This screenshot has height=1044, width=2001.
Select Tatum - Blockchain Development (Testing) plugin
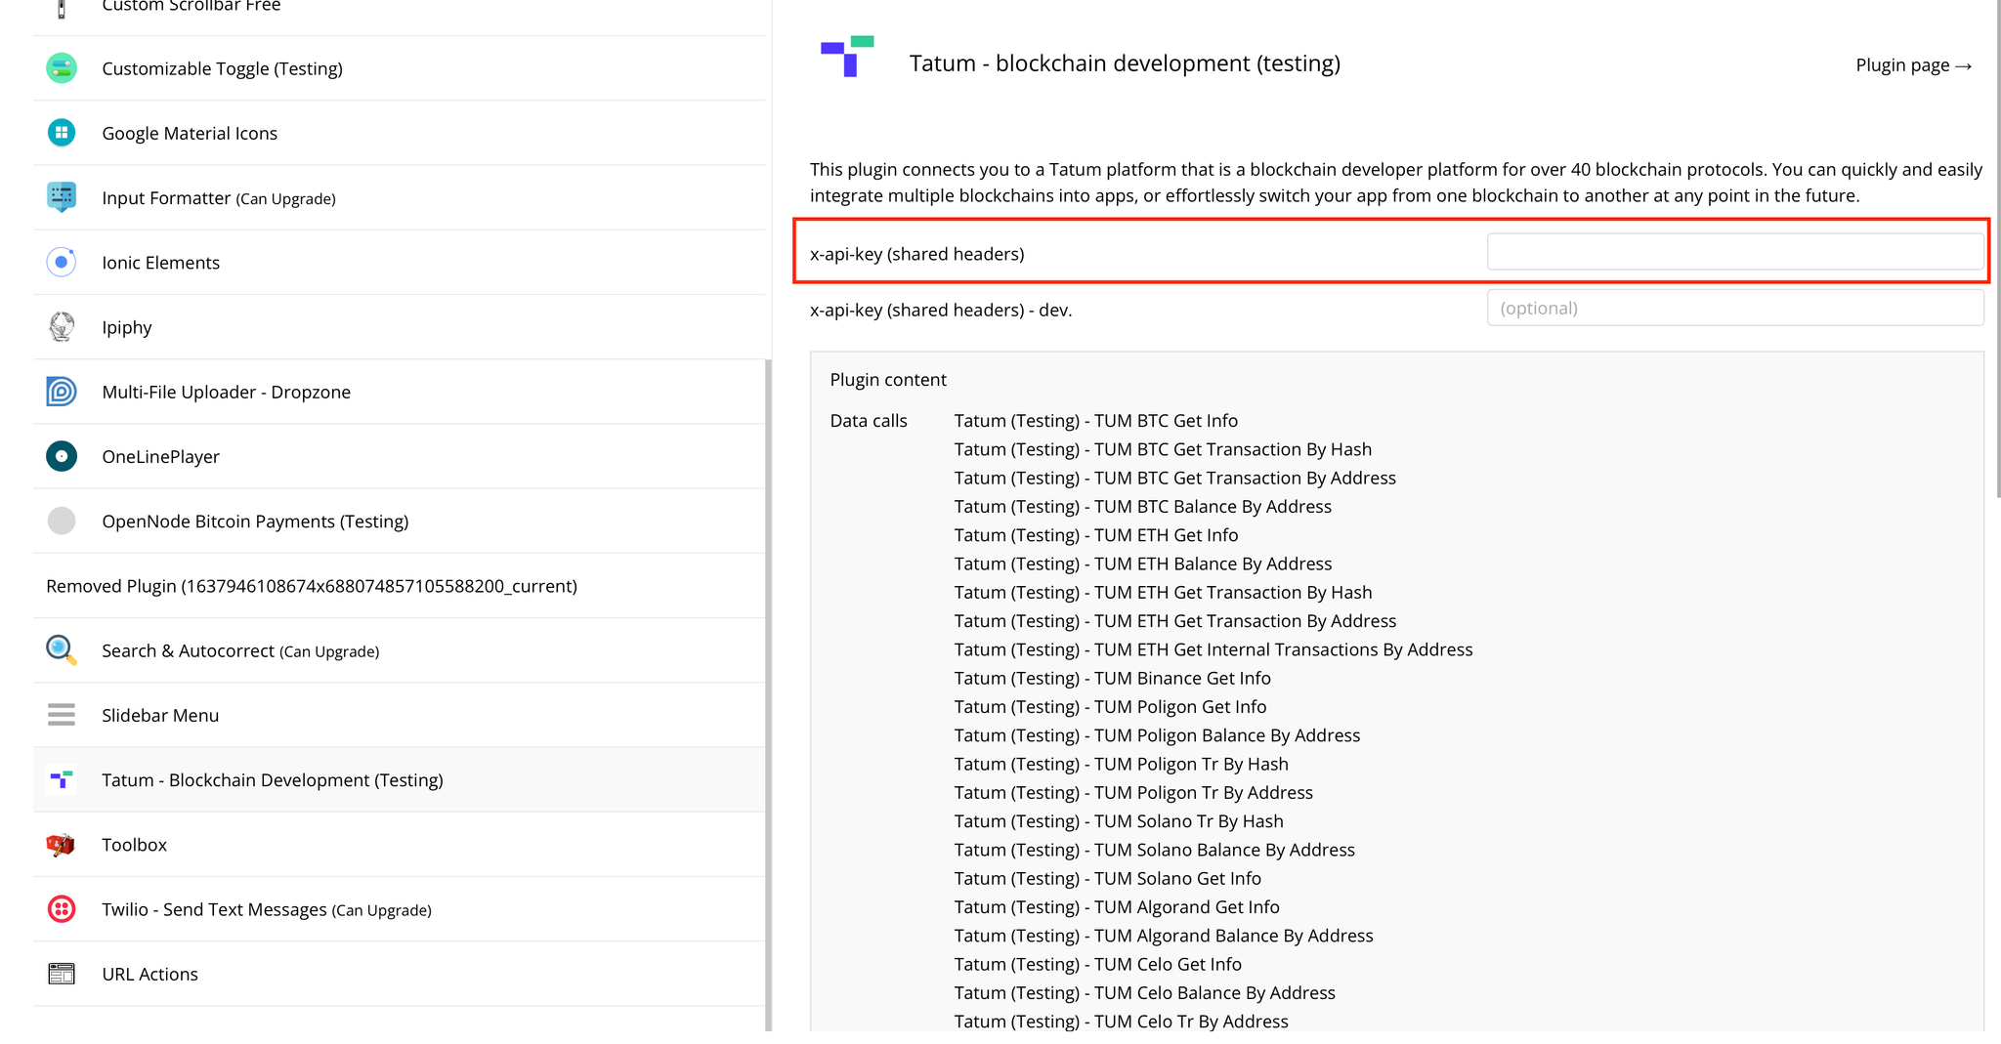(400, 779)
